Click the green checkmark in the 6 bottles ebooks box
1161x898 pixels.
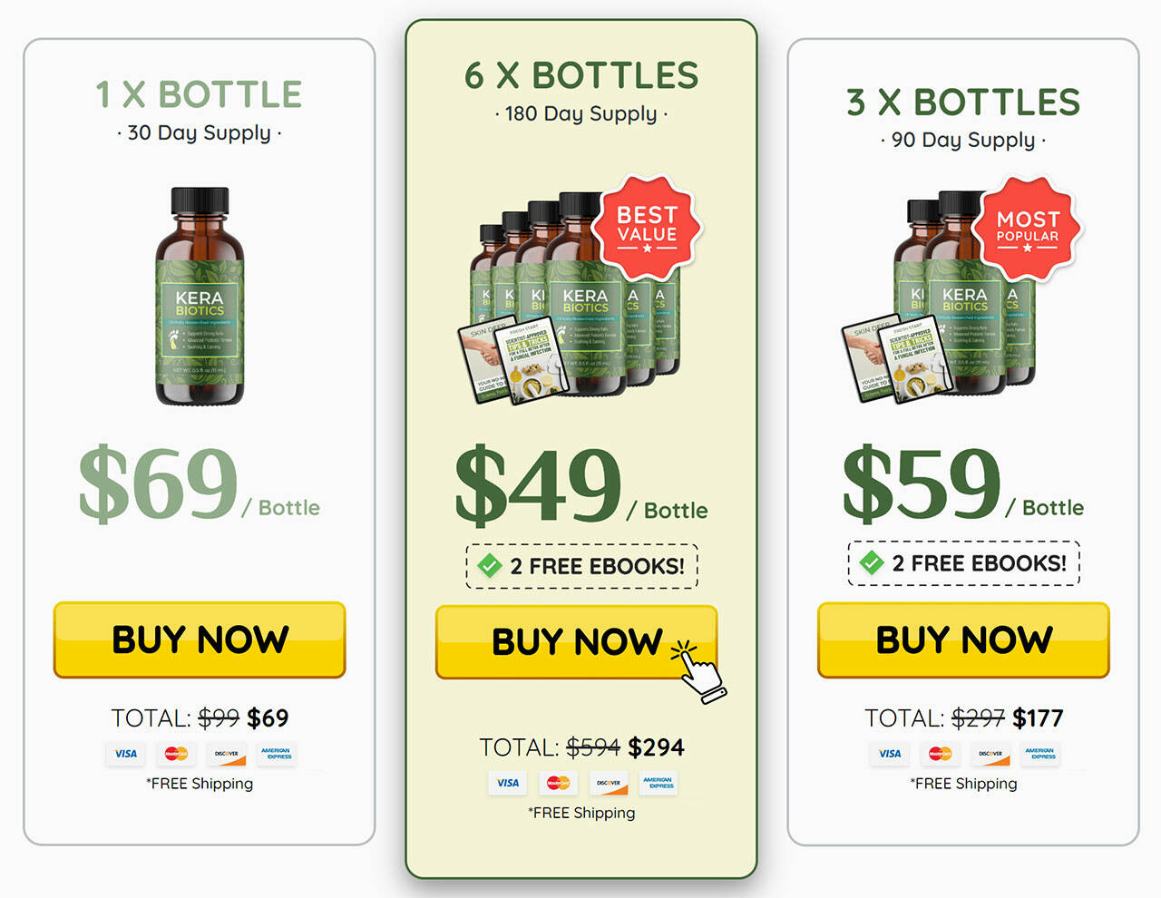490,566
